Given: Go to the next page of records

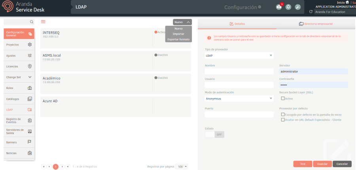Looking at the screenshot, I should coord(62,166).
